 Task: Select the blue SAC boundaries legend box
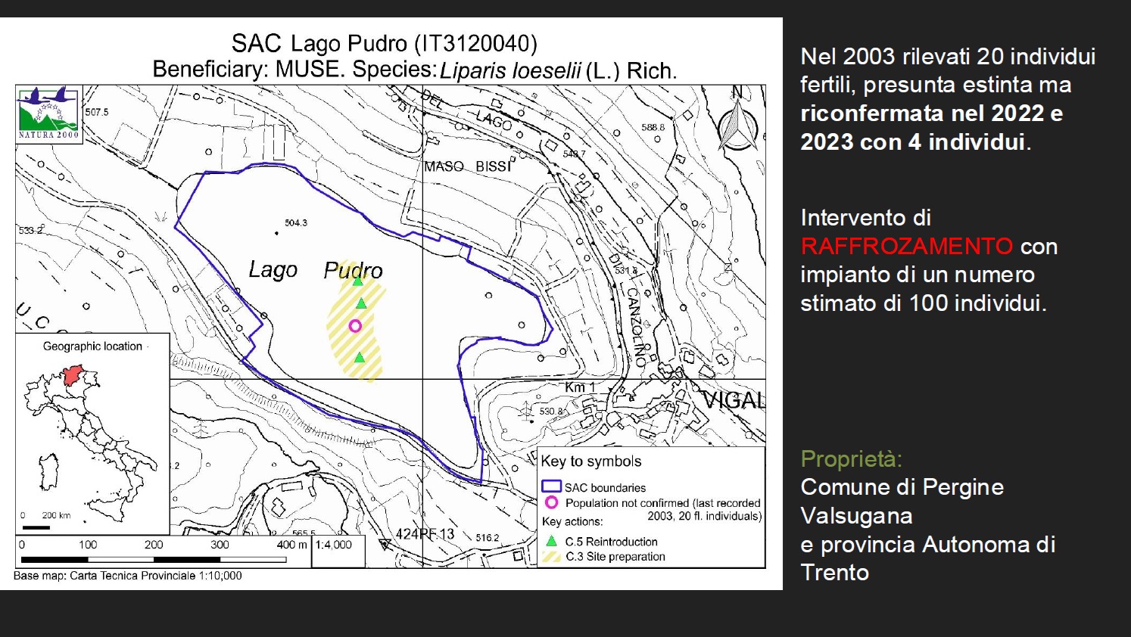(551, 486)
